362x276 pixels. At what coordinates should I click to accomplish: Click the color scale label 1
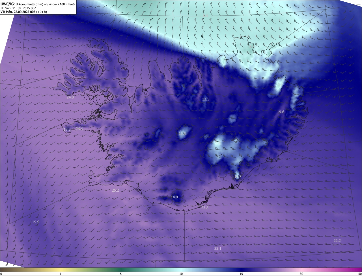61,274
